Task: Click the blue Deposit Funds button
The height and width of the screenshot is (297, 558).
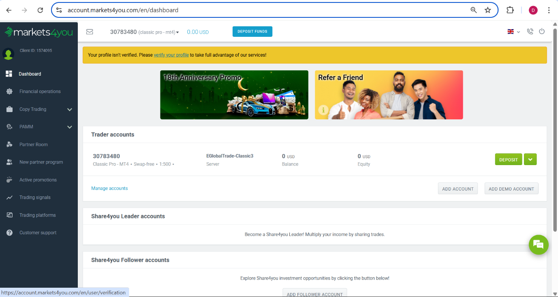Action: 252,32
